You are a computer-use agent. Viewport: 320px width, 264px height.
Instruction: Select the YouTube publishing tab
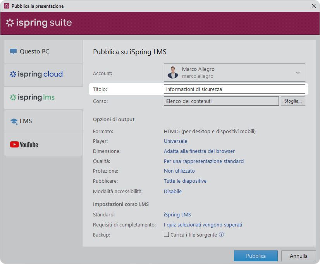point(43,145)
